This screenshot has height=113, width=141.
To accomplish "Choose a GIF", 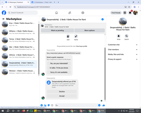I will click(52, 105).
